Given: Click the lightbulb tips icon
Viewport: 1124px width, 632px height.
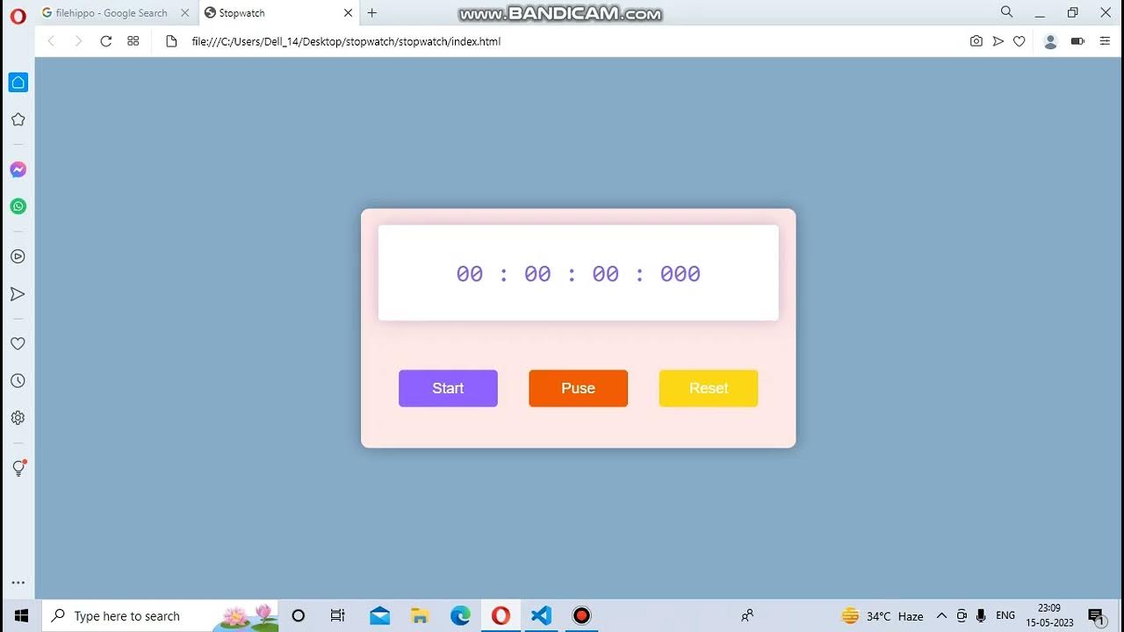Looking at the screenshot, I should [18, 469].
